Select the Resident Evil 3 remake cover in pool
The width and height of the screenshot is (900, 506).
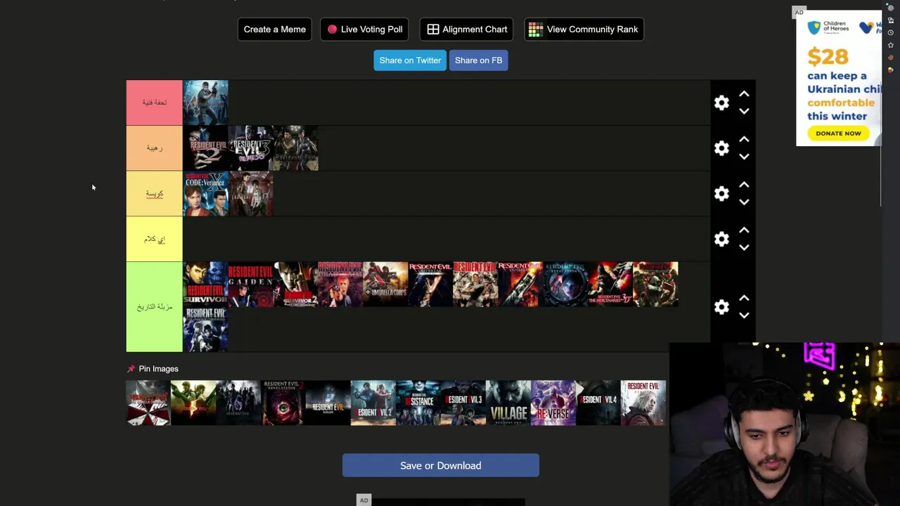pyautogui.click(x=463, y=403)
